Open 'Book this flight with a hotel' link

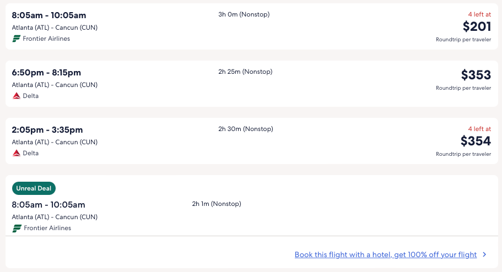[385, 254]
